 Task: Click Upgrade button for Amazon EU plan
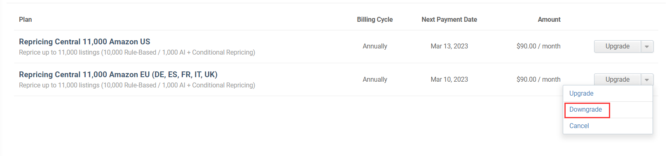point(617,80)
